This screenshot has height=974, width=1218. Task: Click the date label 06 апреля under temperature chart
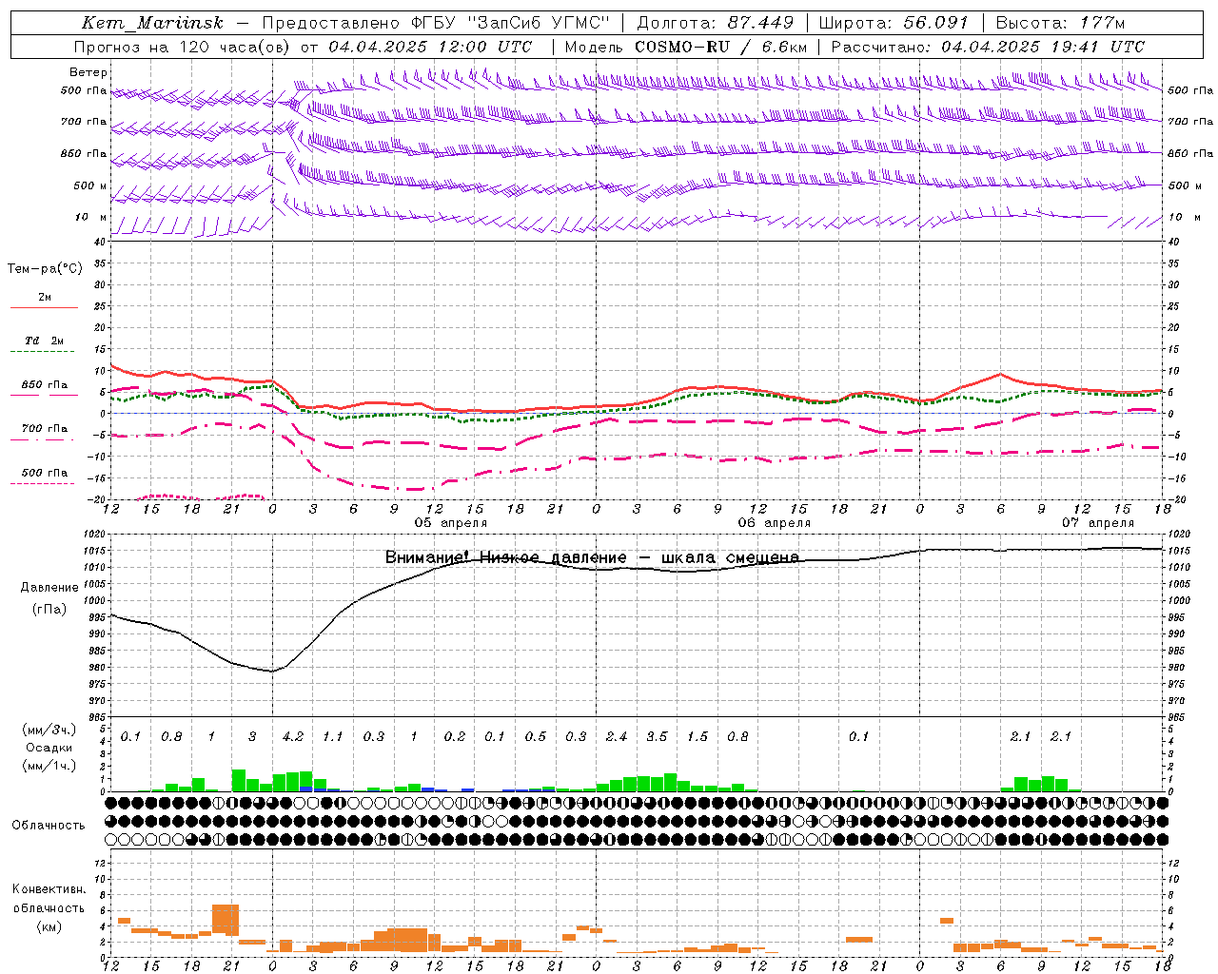[774, 523]
